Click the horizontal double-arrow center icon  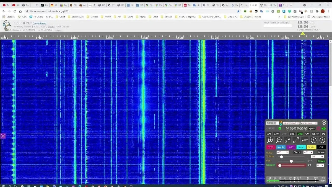click(305, 140)
